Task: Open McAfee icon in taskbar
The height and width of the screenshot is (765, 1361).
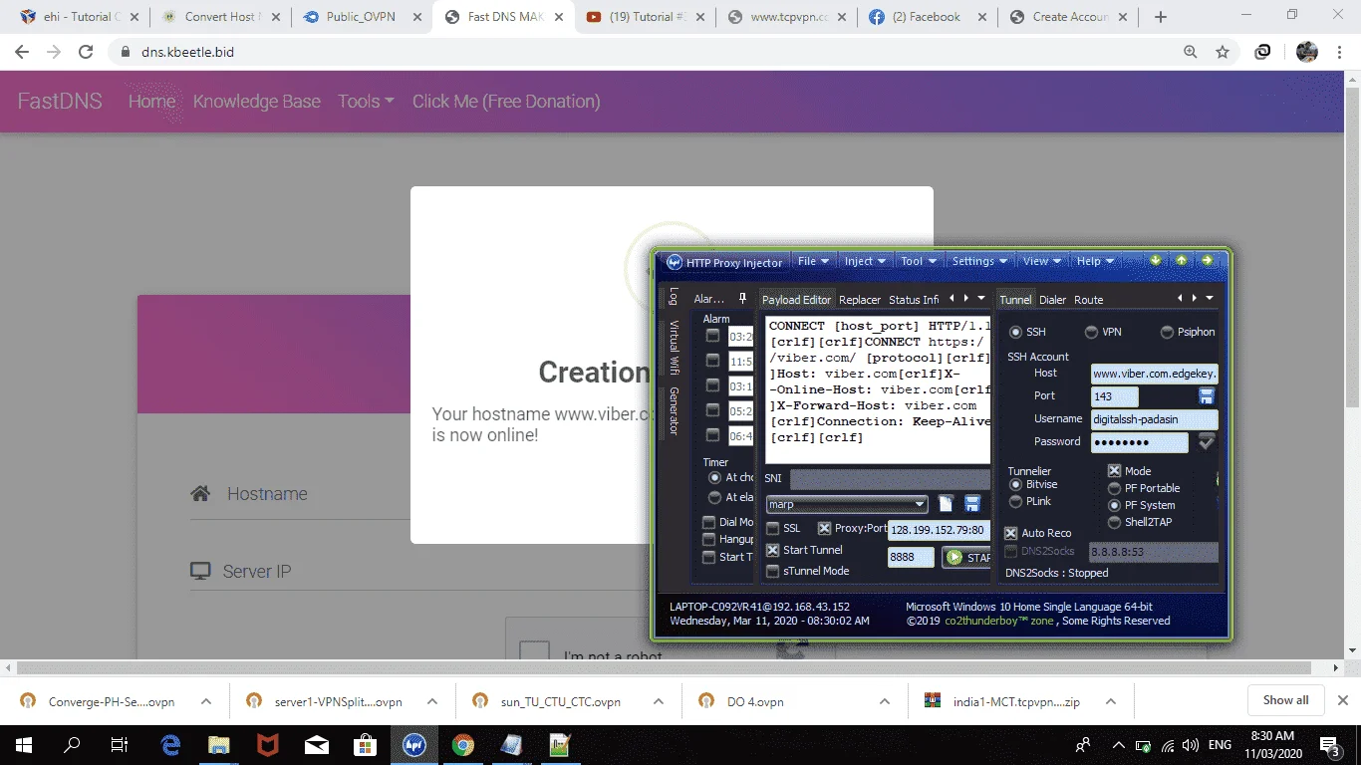Action: pos(267,744)
